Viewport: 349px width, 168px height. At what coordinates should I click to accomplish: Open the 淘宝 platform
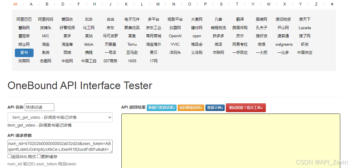click(46, 45)
